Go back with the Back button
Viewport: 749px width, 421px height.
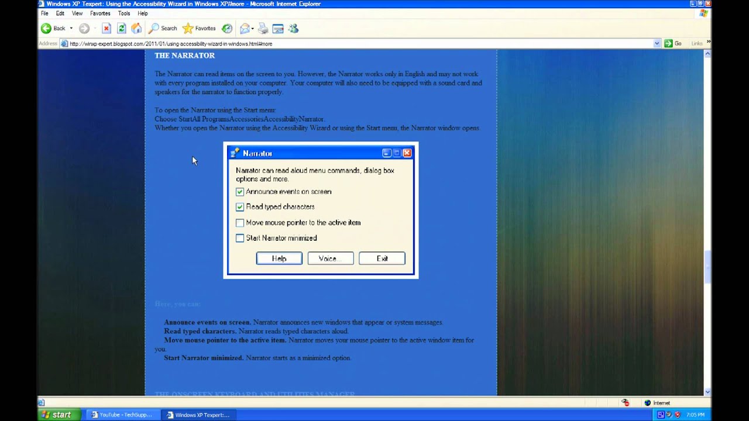(53, 28)
